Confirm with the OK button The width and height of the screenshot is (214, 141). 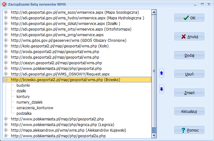189,18
